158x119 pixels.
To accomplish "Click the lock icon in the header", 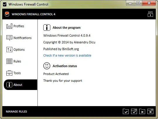I will tap(150, 14).
